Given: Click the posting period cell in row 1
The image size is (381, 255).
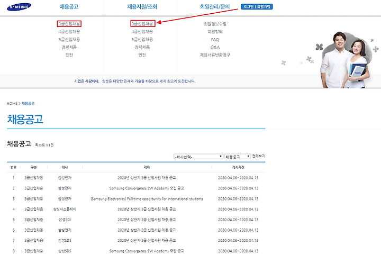Looking at the screenshot, I should (238, 178).
